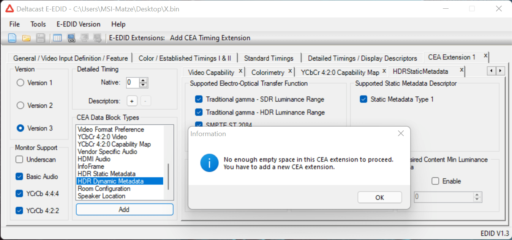
Task: Click the minus button beside Descriptors
Action: pyautogui.click(x=146, y=101)
